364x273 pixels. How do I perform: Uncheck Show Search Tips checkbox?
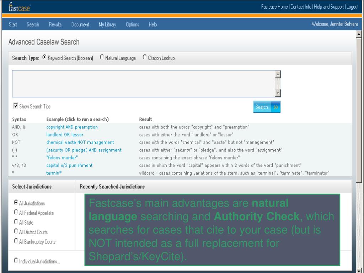click(16, 106)
